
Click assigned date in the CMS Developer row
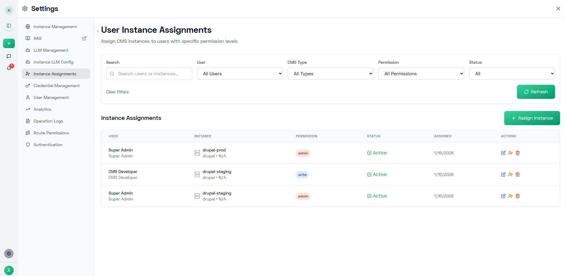click(444, 174)
